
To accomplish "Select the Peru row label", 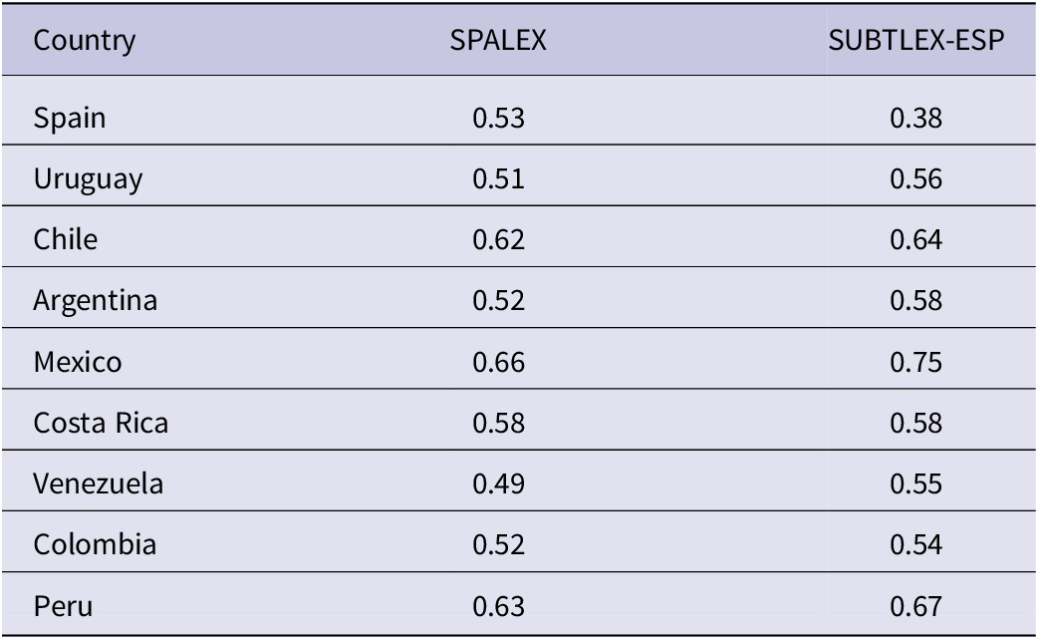I will (64, 606).
